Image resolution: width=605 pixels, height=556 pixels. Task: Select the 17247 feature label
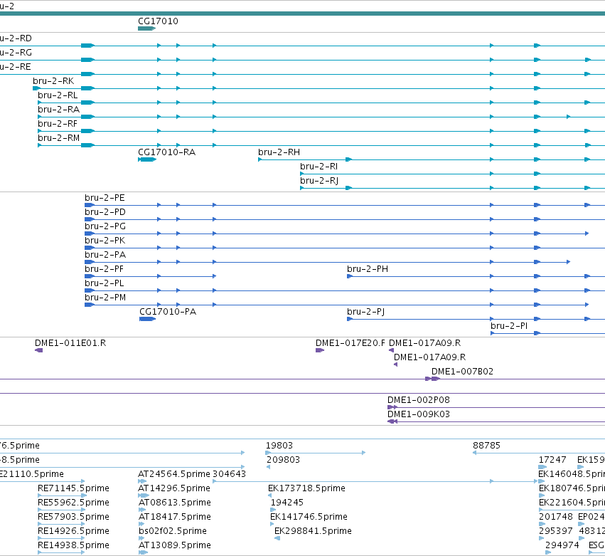point(552,460)
